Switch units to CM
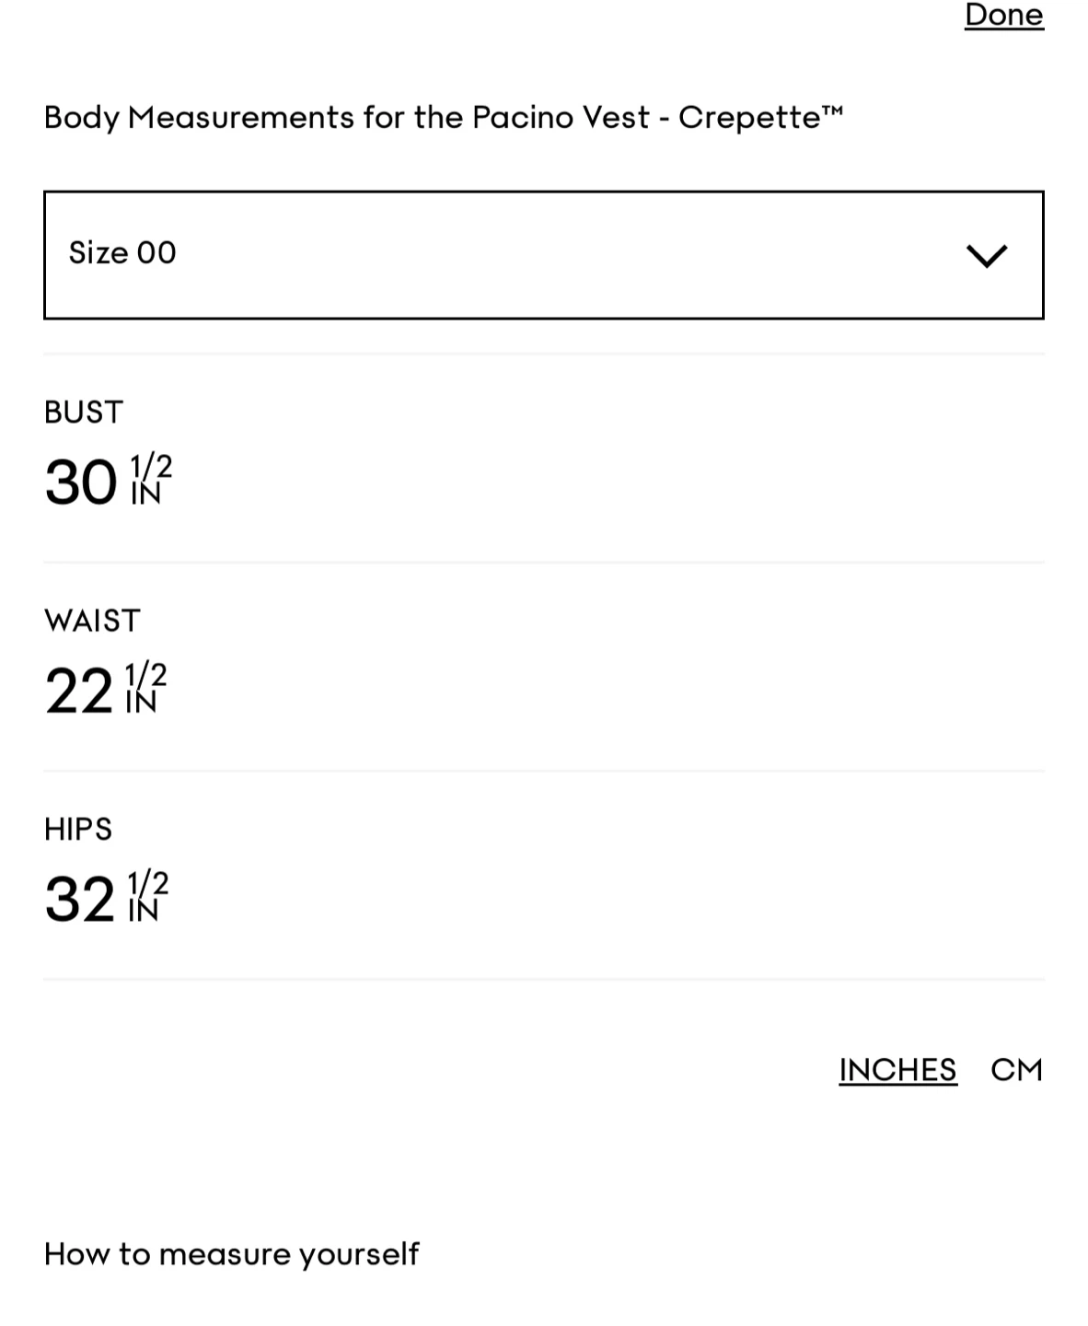Image resolution: width=1088 pixels, height=1326 pixels. pyautogui.click(x=1016, y=1069)
